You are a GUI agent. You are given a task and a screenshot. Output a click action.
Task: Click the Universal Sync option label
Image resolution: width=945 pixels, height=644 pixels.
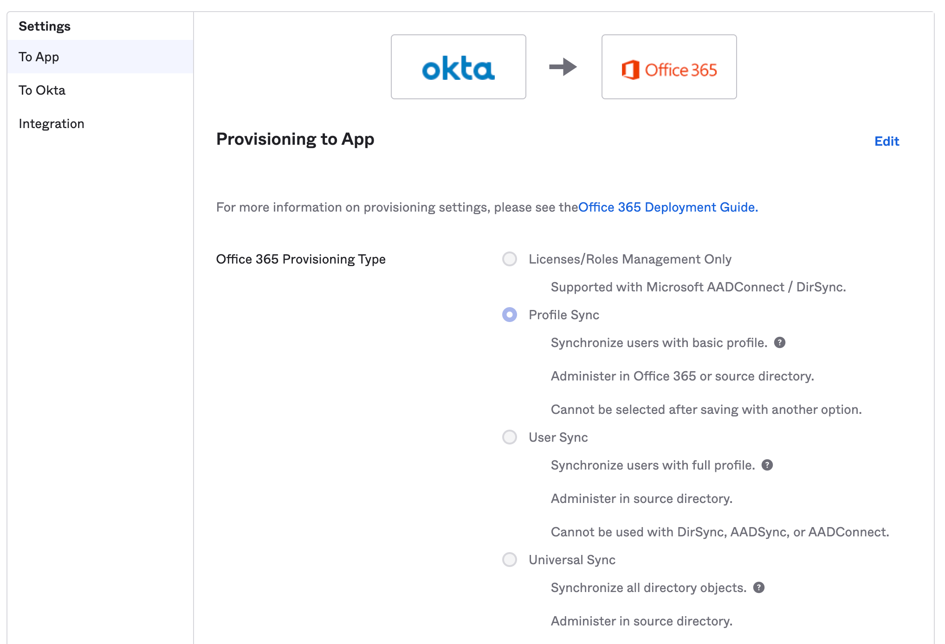572,560
